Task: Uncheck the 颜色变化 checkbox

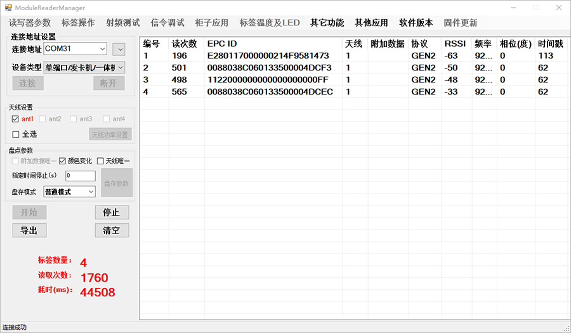Action: coord(63,161)
